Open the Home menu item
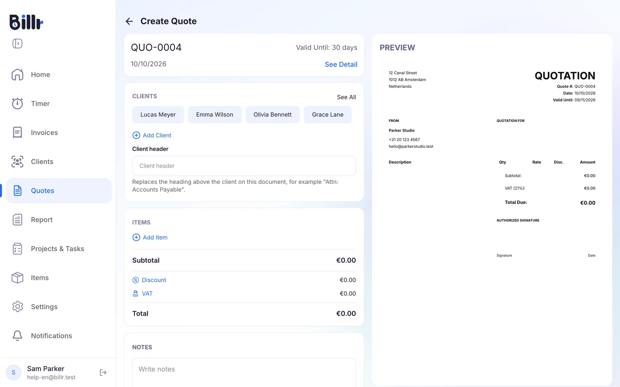 (59, 74)
